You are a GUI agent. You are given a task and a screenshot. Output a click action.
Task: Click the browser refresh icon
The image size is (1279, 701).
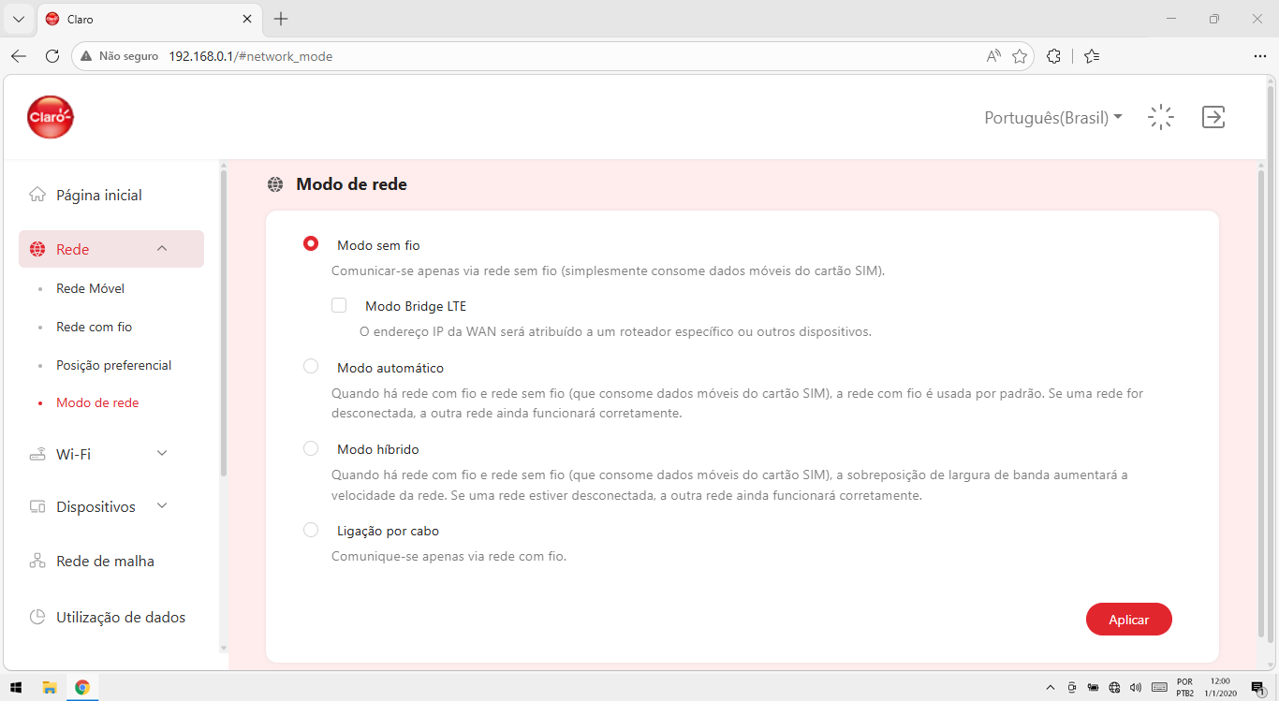[52, 56]
